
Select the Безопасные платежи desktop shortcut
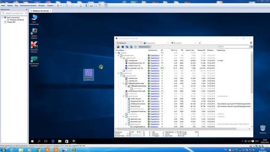click(34, 61)
